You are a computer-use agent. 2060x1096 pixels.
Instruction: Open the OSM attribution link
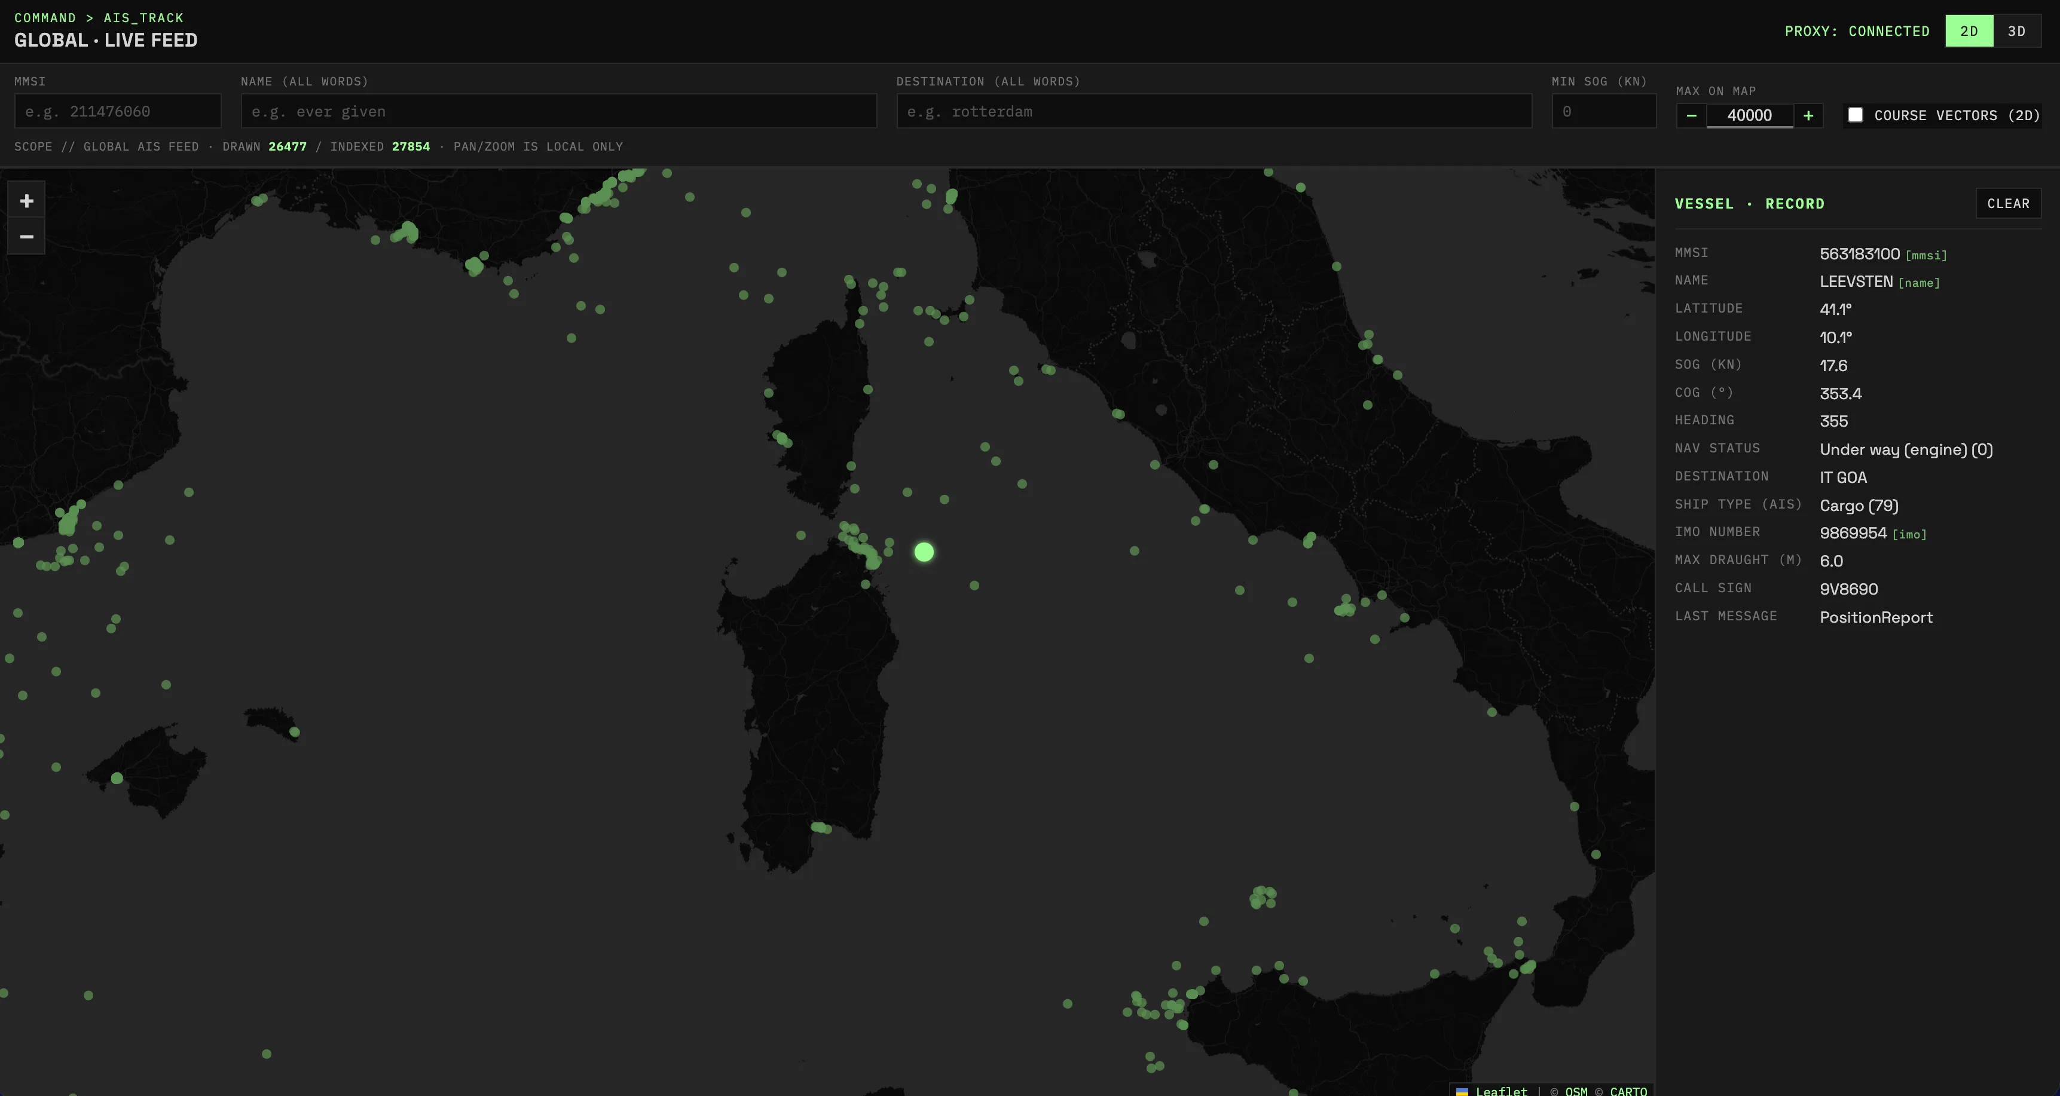click(x=1576, y=1091)
